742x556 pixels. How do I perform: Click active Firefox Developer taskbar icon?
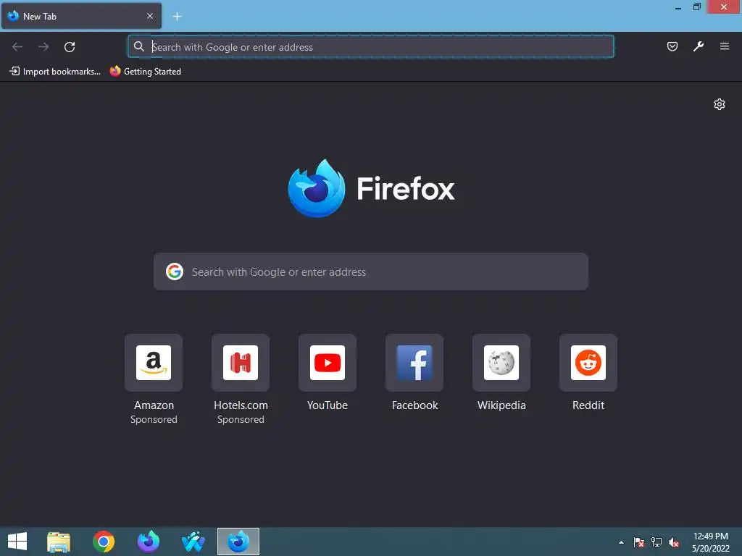point(238,542)
